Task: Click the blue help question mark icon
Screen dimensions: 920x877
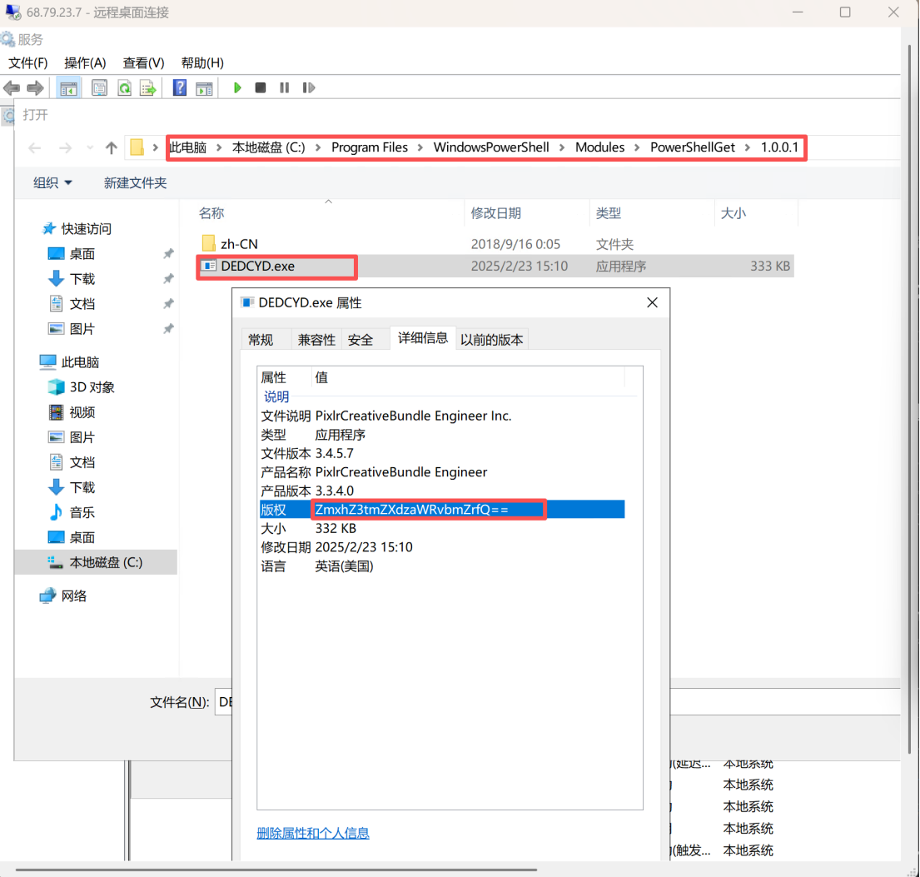Action: click(x=180, y=88)
